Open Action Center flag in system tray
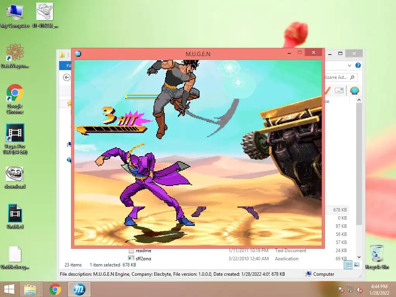Screen dimensions: 396x297 click(341, 290)
